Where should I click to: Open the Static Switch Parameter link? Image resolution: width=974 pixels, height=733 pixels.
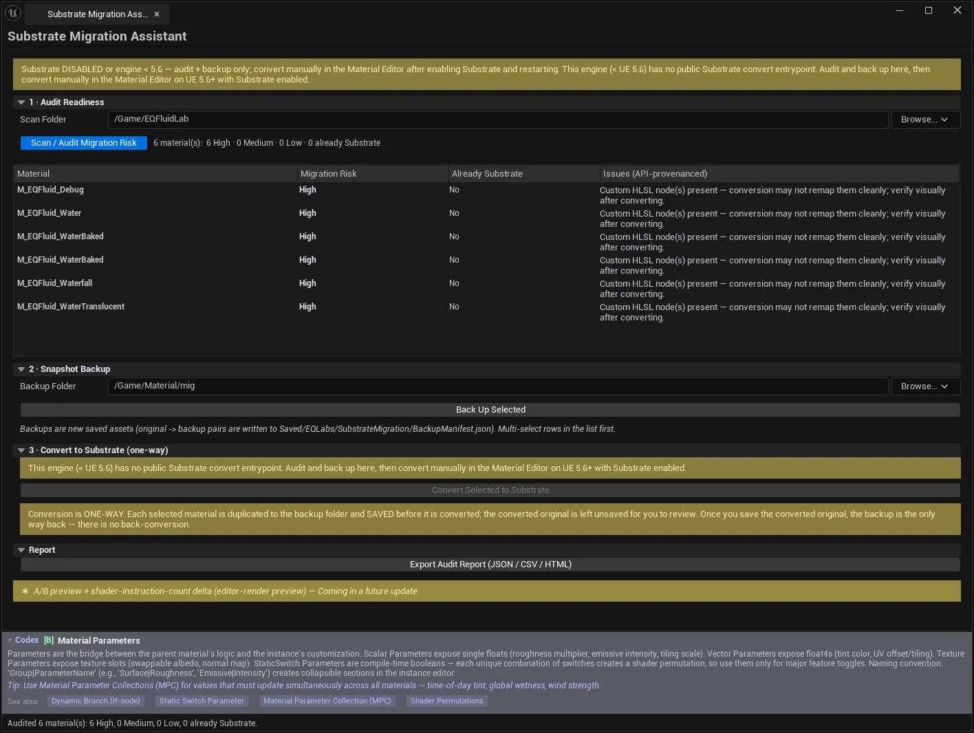coord(202,701)
